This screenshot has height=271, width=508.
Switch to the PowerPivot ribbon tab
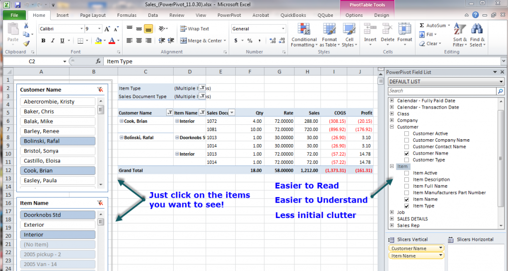click(229, 15)
